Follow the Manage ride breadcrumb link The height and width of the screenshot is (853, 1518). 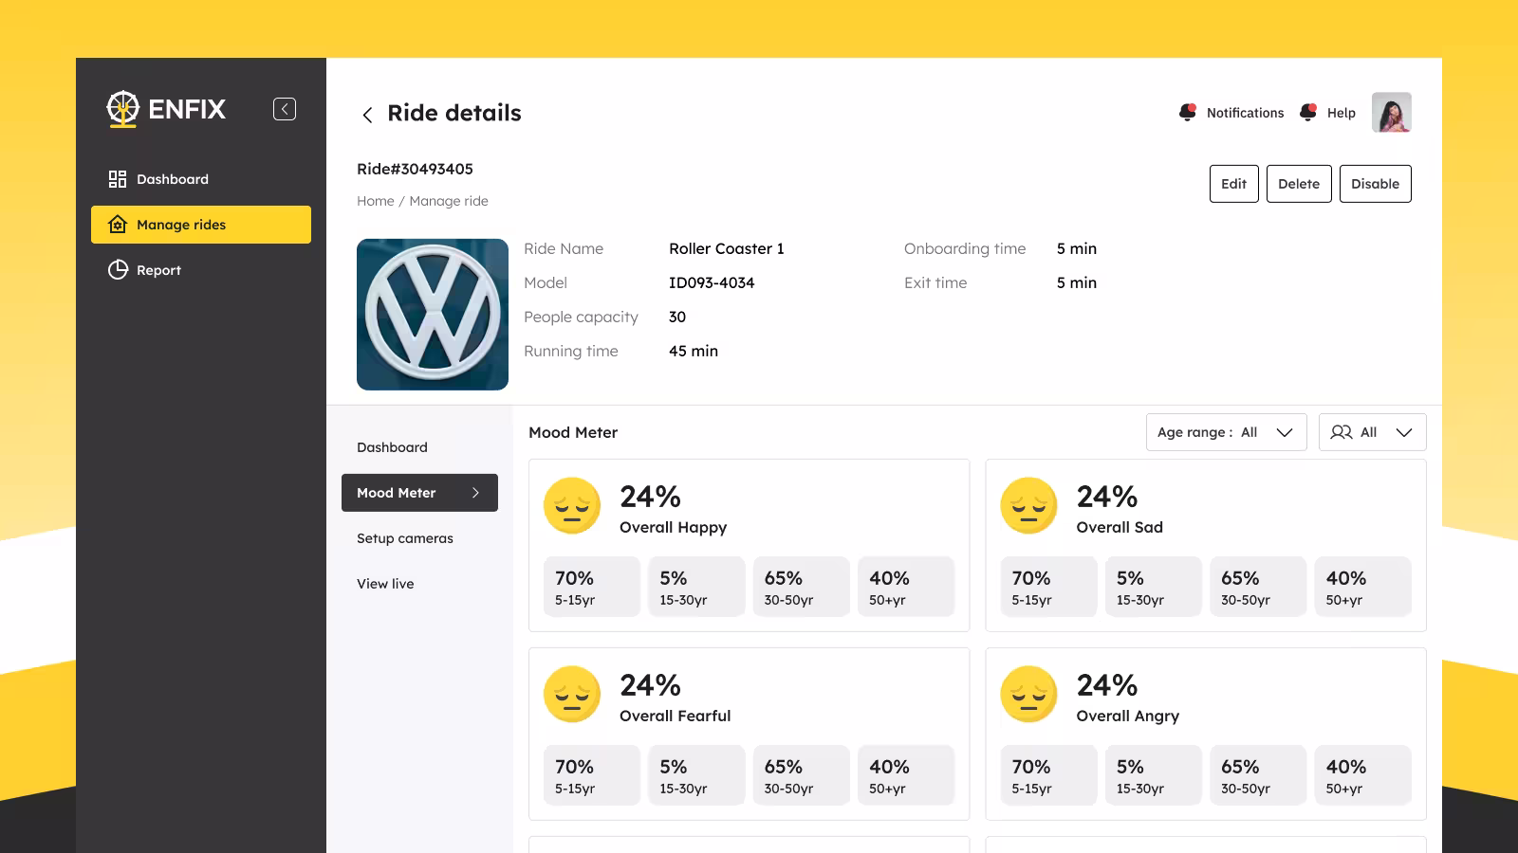[449, 201]
